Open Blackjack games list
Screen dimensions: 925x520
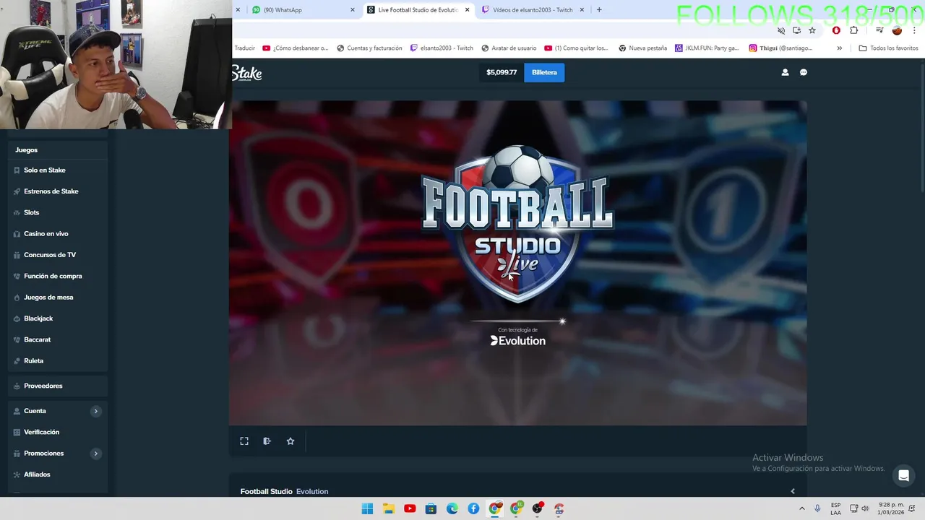click(58, 318)
